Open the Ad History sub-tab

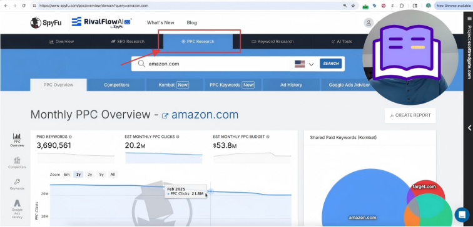tap(291, 85)
